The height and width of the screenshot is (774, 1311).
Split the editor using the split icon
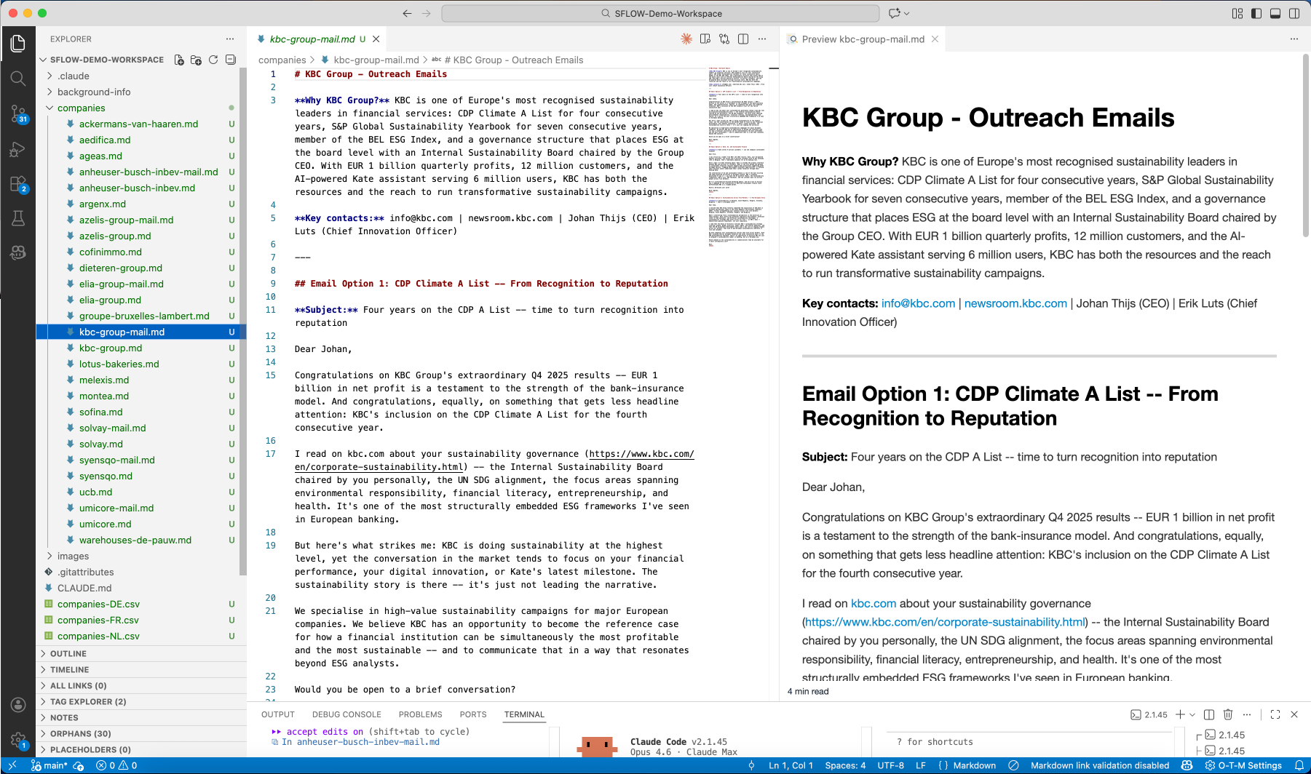[x=742, y=39]
